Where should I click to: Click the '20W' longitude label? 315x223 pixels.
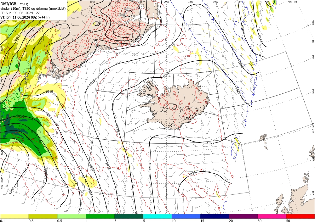pyautogui.click(x=166, y=2)
